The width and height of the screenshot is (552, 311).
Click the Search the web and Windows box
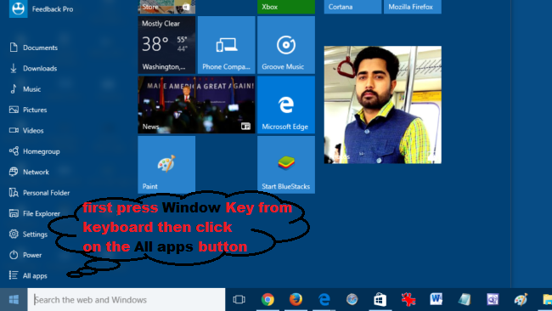point(127,300)
